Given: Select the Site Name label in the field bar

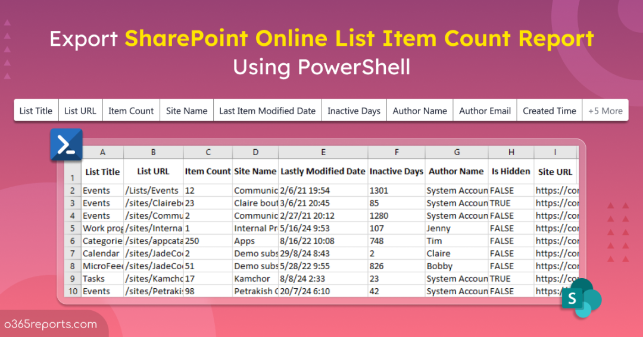Looking at the screenshot, I should pos(186,111).
